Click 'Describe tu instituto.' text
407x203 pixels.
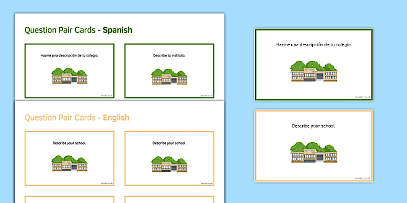click(x=169, y=55)
